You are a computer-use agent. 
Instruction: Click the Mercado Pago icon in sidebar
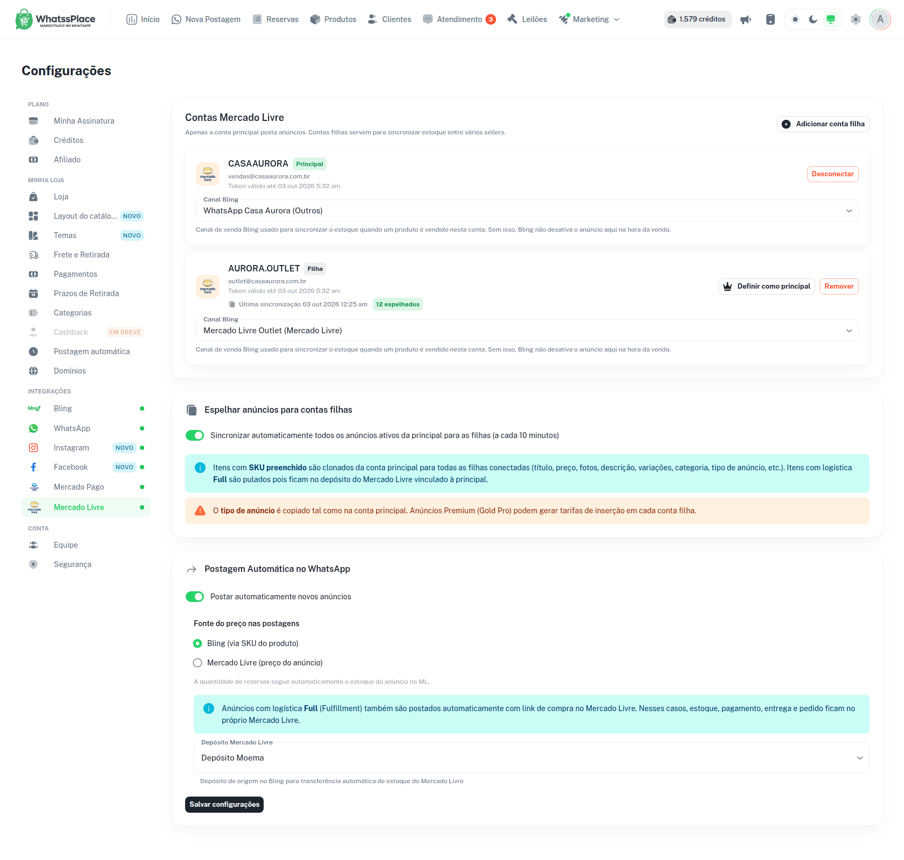(34, 487)
